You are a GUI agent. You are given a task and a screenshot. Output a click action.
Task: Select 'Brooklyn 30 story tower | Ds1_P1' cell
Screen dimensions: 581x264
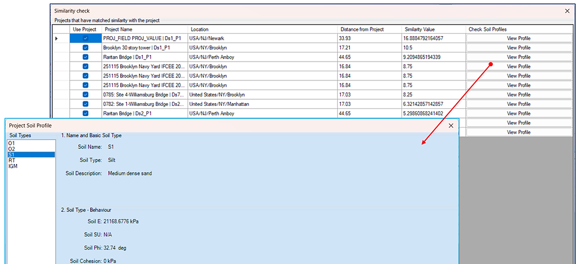click(x=145, y=48)
